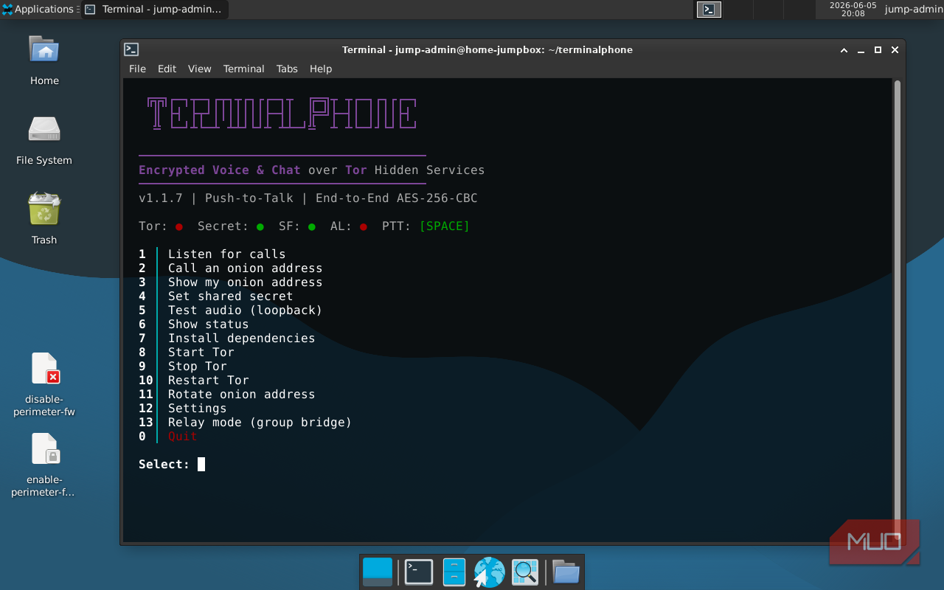Open the Help menu in Terminal
The width and height of the screenshot is (944, 590).
click(x=321, y=69)
